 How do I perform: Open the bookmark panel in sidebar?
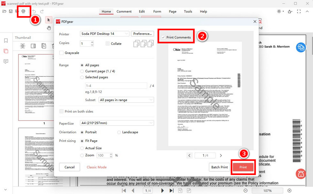pos(6,41)
